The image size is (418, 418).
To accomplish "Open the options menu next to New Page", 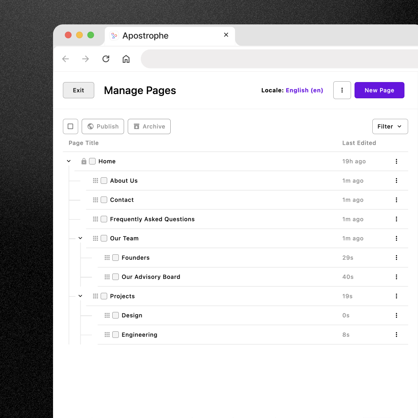I will pos(342,90).
